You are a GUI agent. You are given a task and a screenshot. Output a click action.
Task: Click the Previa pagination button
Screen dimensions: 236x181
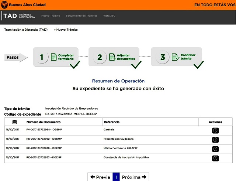(x=100, y=177)
